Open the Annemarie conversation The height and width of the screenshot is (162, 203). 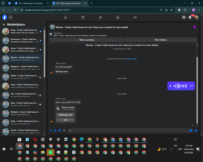coord(22,40)
